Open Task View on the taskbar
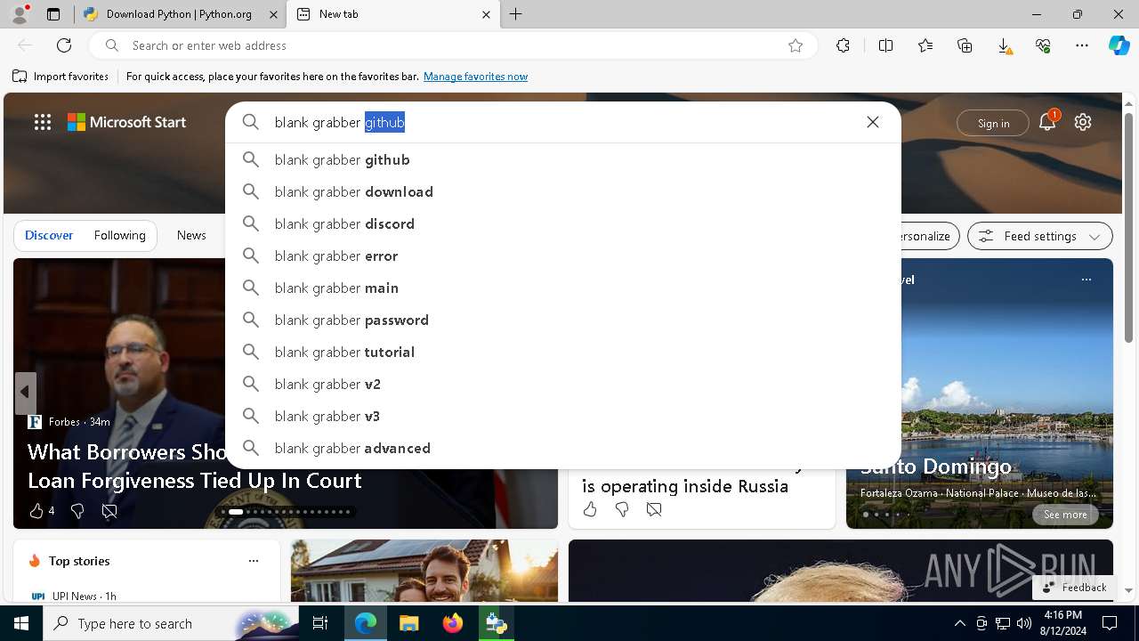The height and width of the screenshot is (641, 1139). [320, 623]
